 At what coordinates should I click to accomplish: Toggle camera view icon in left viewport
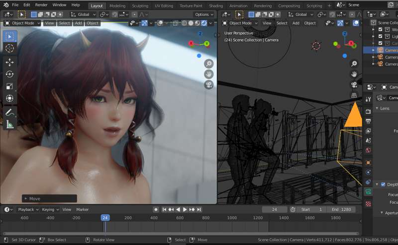point(208,84)
